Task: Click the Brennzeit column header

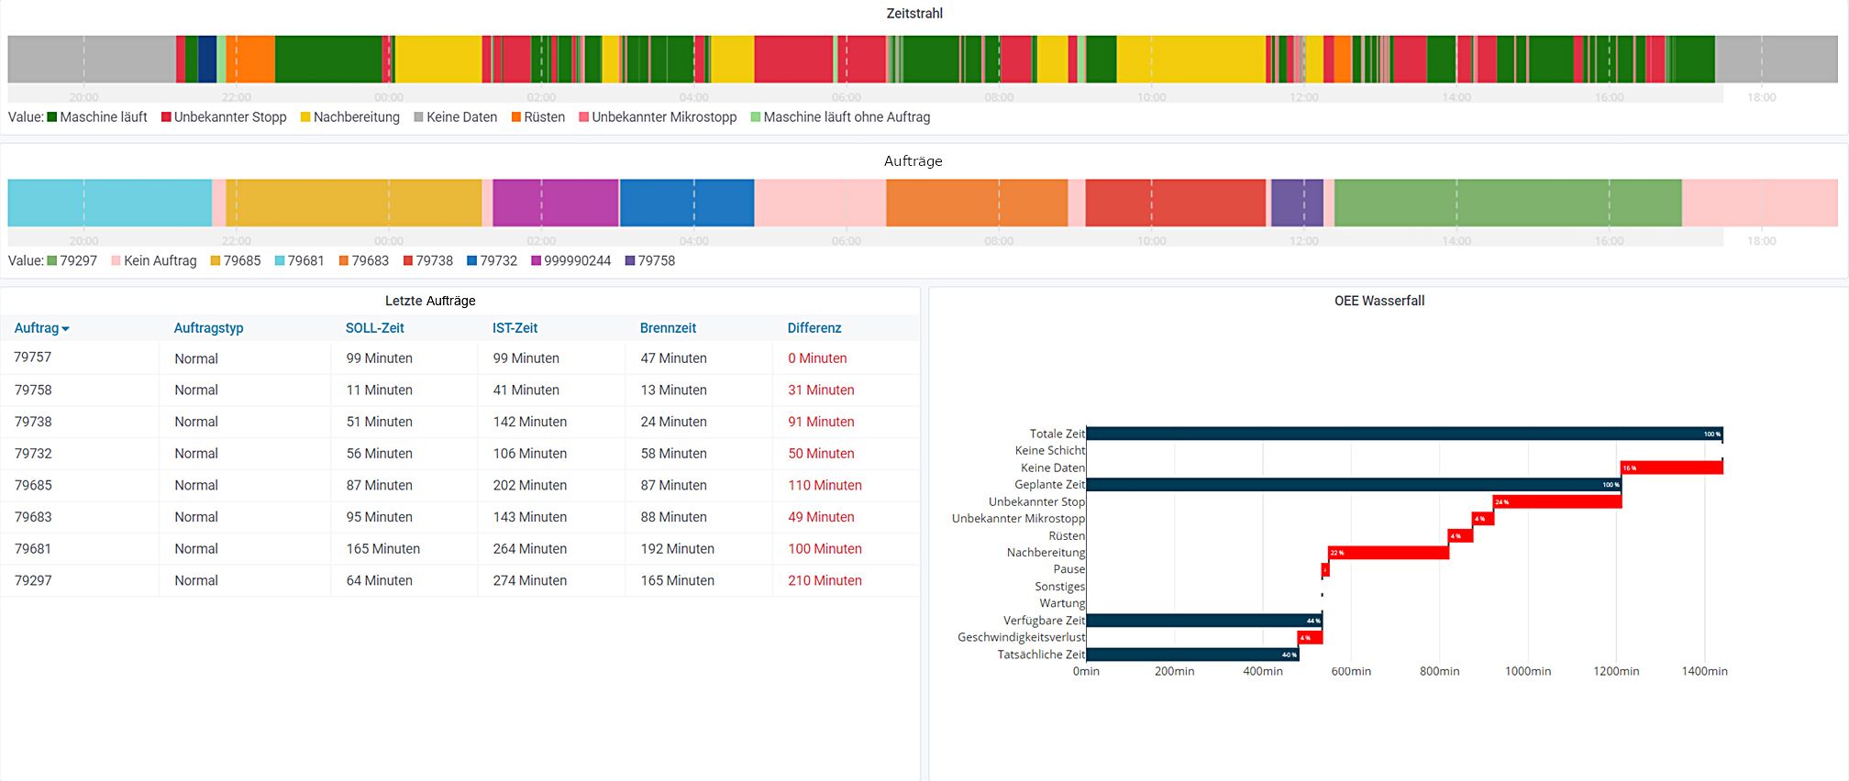Action: [668, 328]
